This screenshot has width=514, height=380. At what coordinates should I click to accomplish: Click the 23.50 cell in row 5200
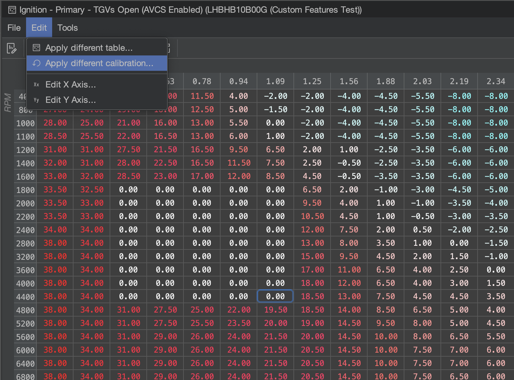[x=239, y=323]
